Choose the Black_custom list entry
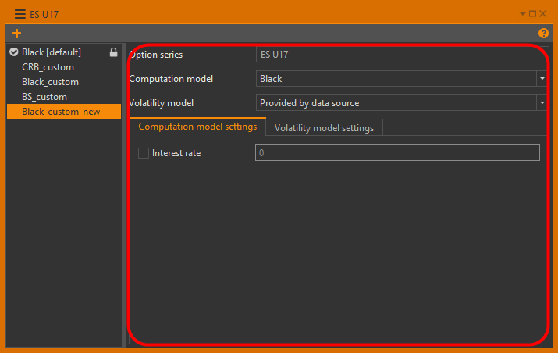 coord(50,82)
